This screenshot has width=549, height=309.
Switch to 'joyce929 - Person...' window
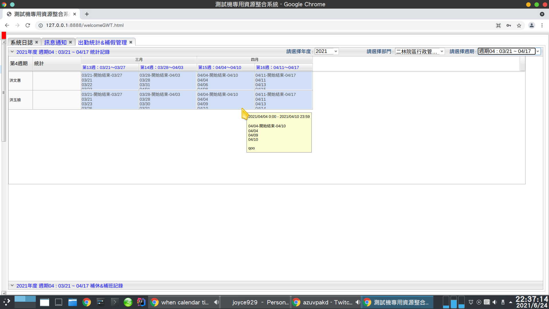[256, 302]
